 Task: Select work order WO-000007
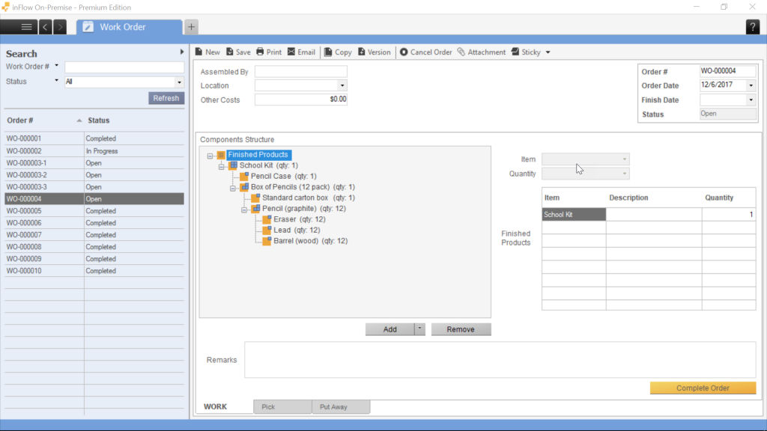(94, 234)
